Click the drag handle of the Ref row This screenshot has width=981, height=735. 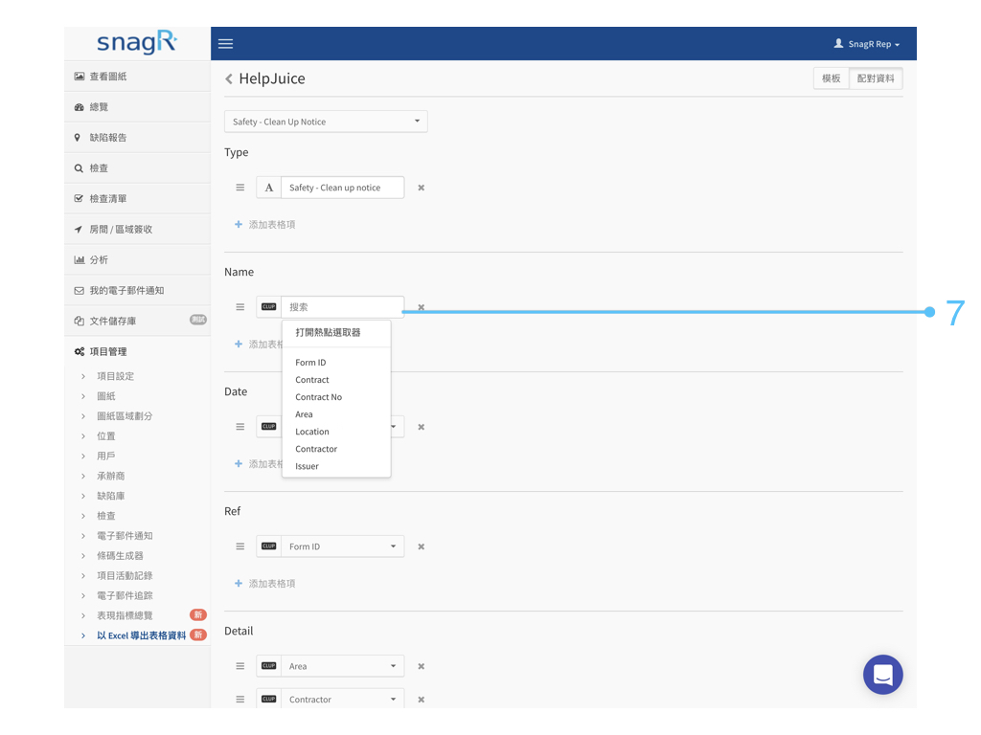(240, 546)
